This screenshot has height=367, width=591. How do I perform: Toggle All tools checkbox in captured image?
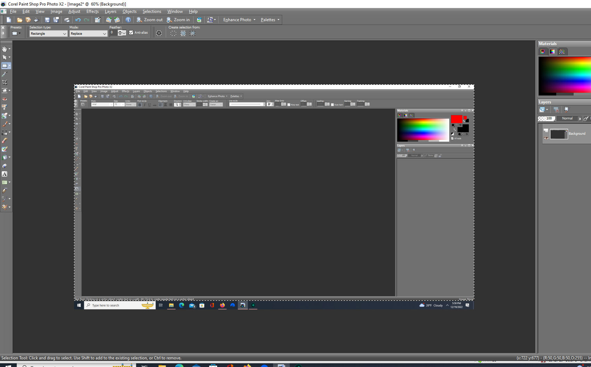(x=452, y=139)
